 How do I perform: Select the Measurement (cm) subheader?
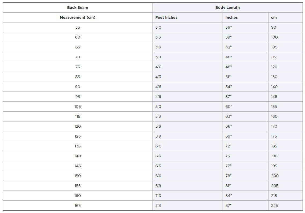tap(78, 17)
